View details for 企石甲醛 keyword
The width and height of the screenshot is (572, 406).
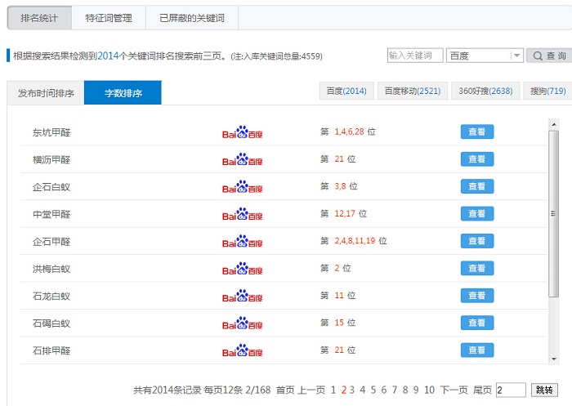(x=477, y=241)
